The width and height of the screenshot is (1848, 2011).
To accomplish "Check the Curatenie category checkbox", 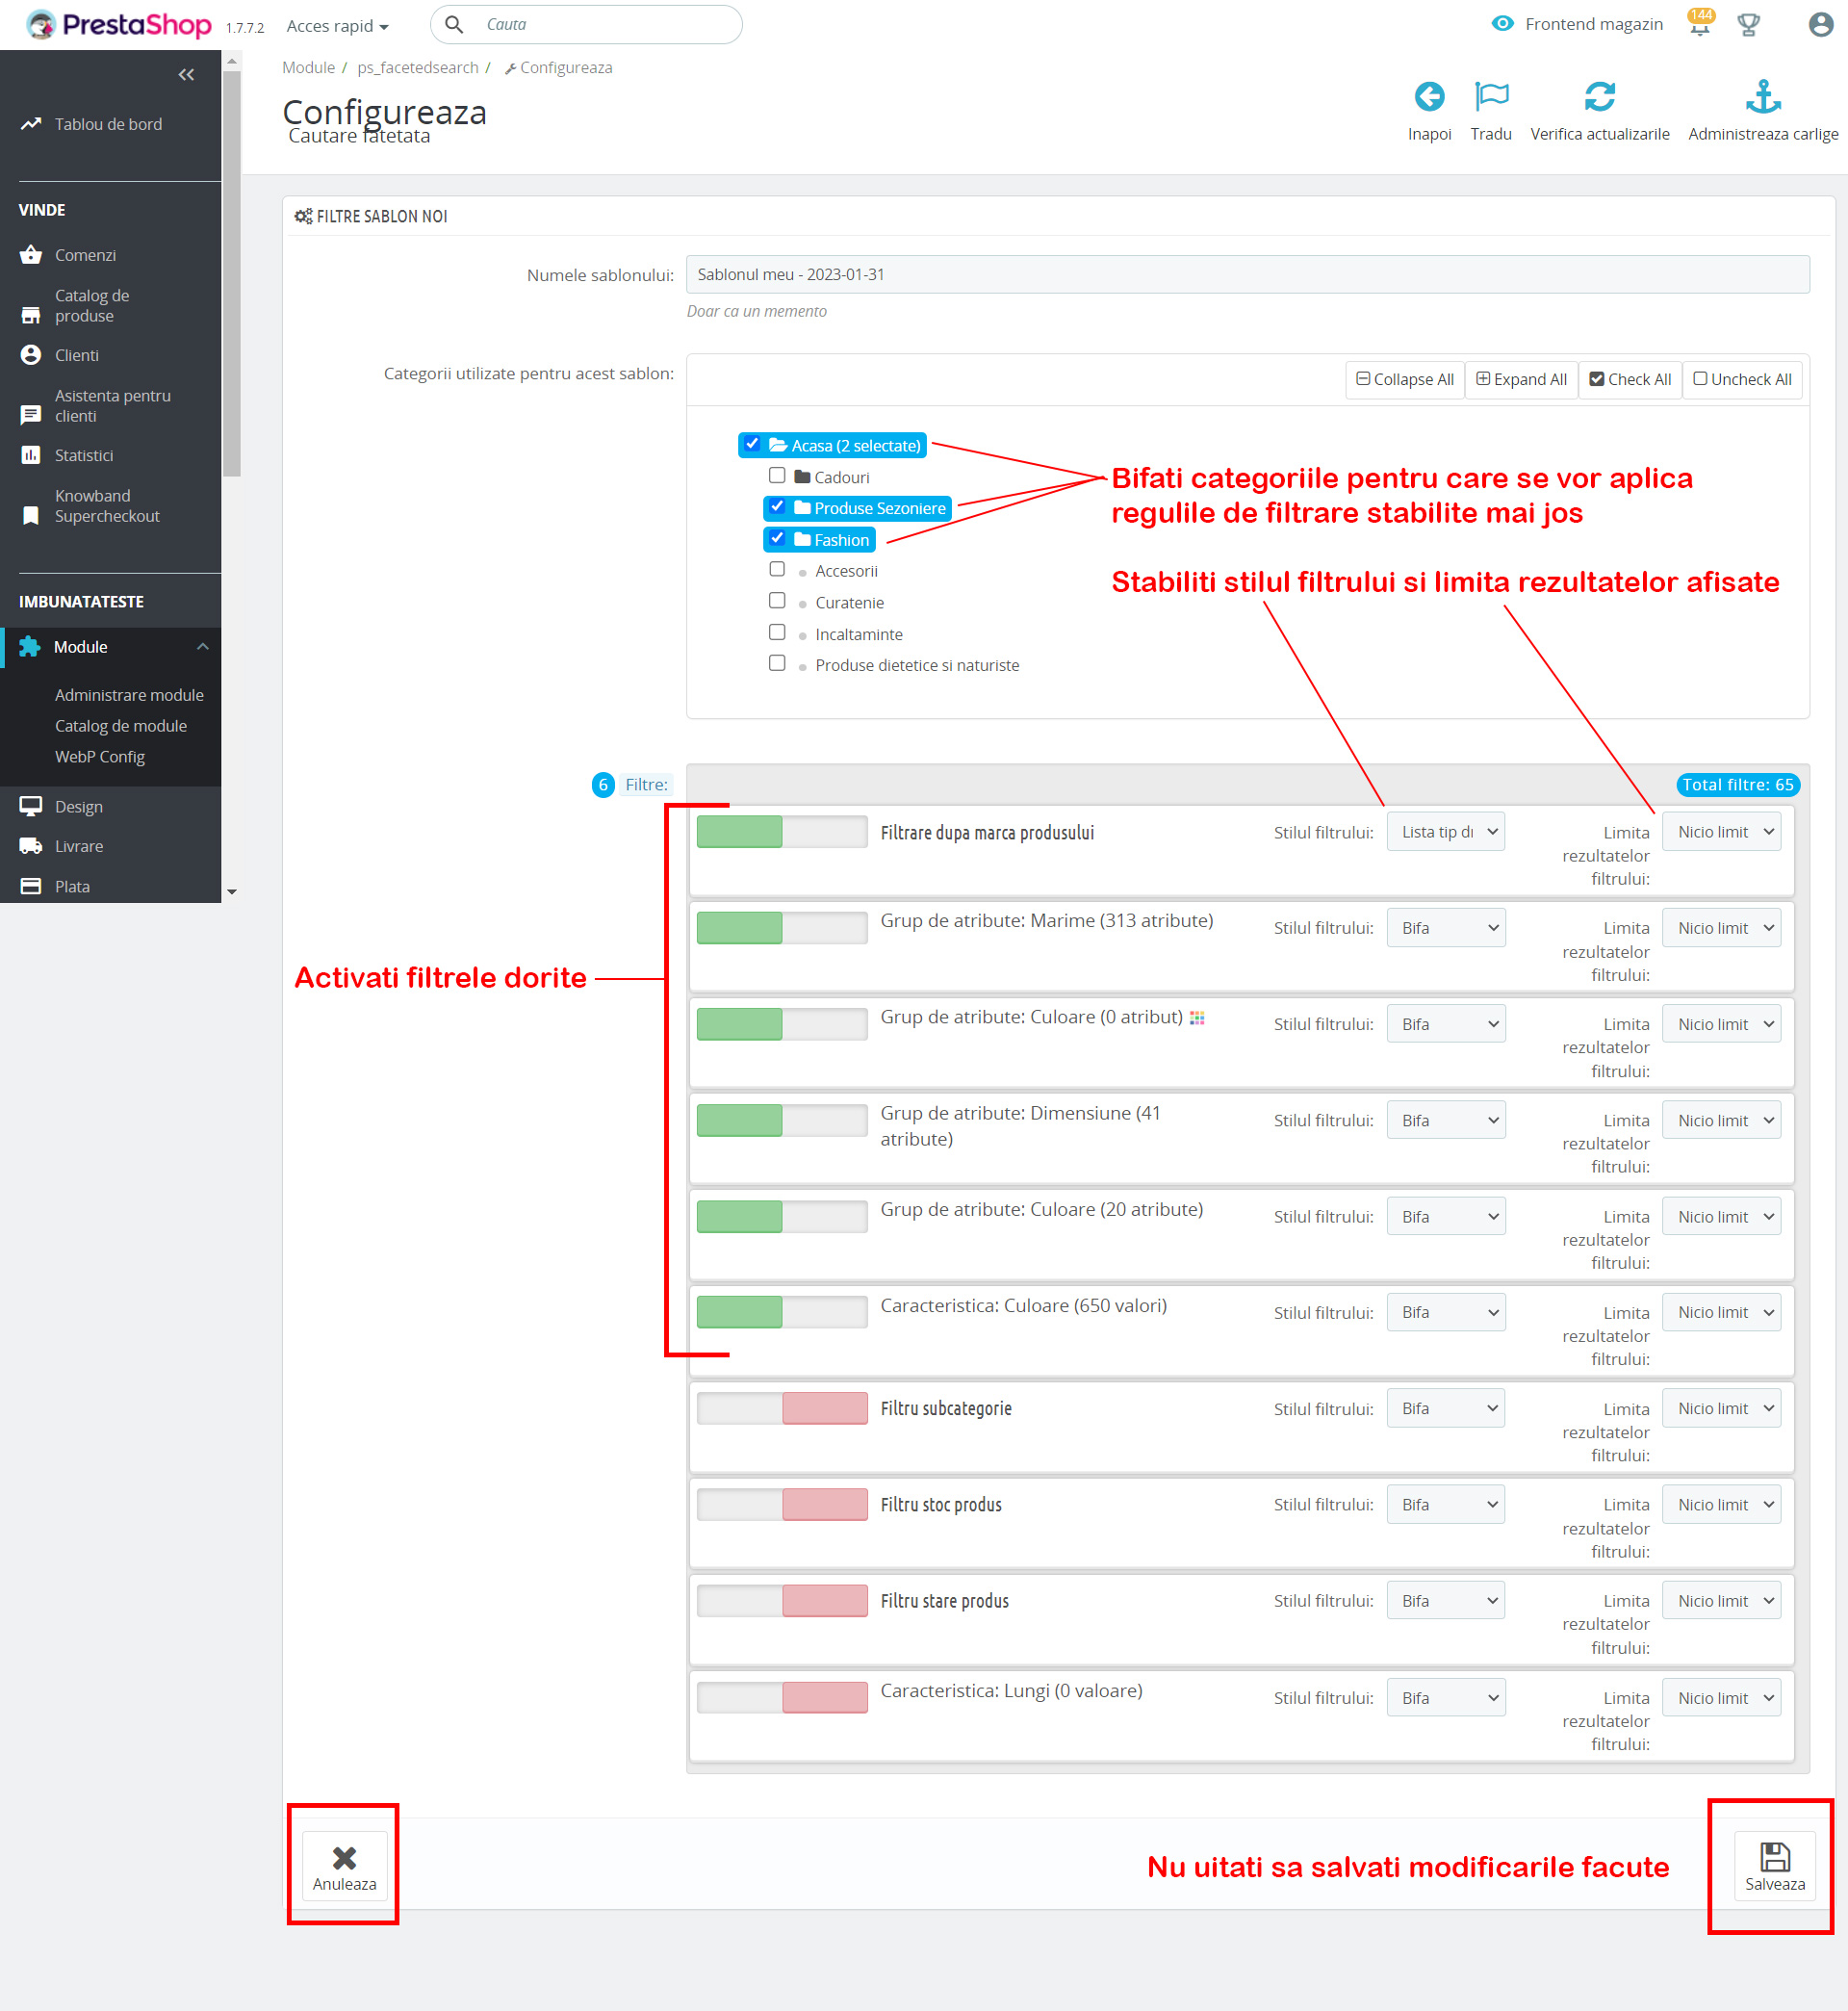I will point(777,600).
